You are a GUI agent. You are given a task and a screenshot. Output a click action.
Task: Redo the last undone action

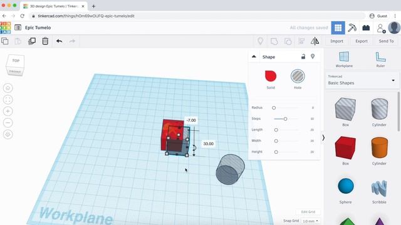(73, 41)
